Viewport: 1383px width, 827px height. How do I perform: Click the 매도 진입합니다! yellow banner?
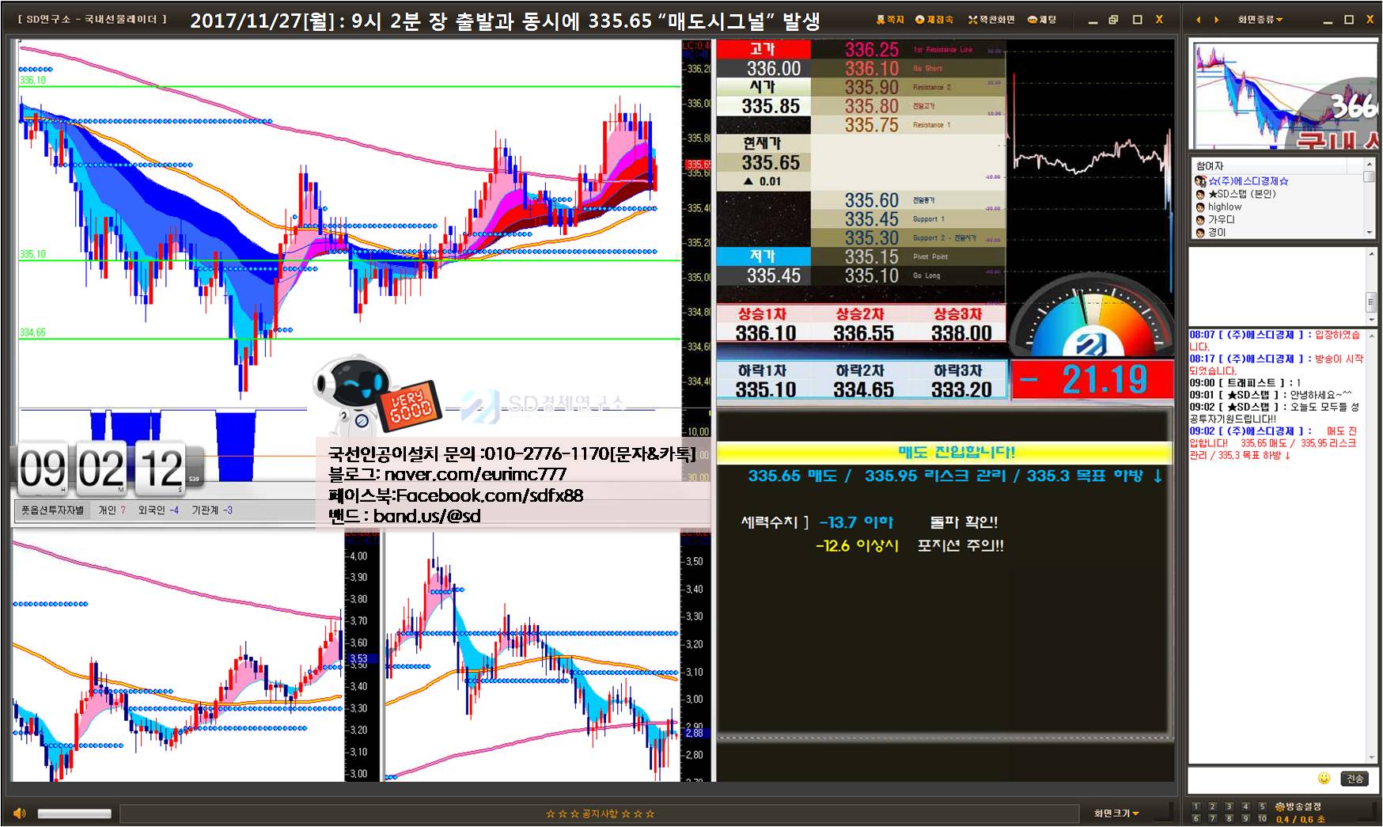(944, 452)
